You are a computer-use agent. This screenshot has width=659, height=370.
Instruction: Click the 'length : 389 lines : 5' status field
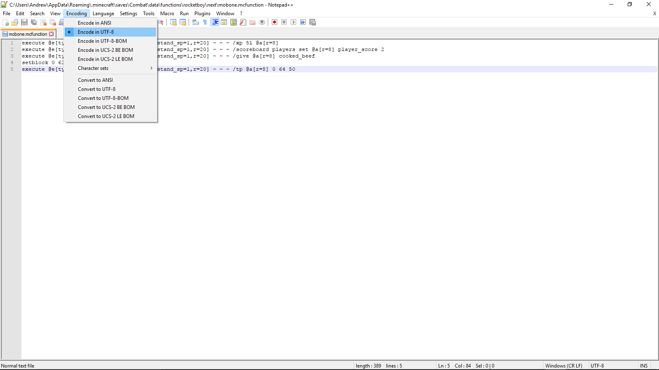(395, 366)
